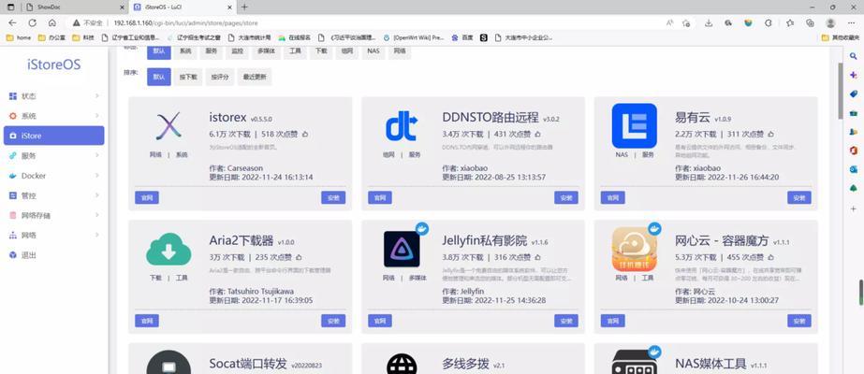Open the Edge sidebar Outlook icon
Image resolution: width=864 pixels, height=374 pixels.
(854, 169)
